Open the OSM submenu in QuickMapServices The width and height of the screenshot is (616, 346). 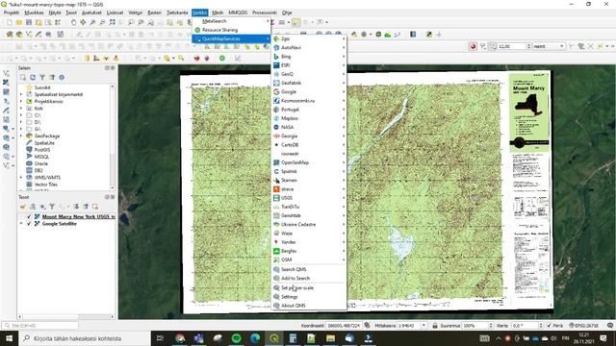[309, 259]
